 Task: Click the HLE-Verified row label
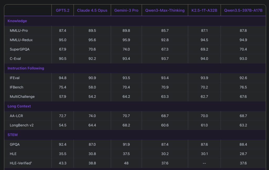point(21,163)
